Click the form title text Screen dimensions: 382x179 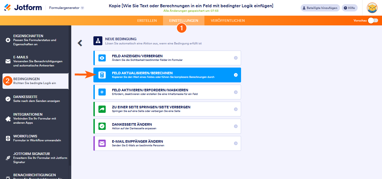tap(191, 6)
